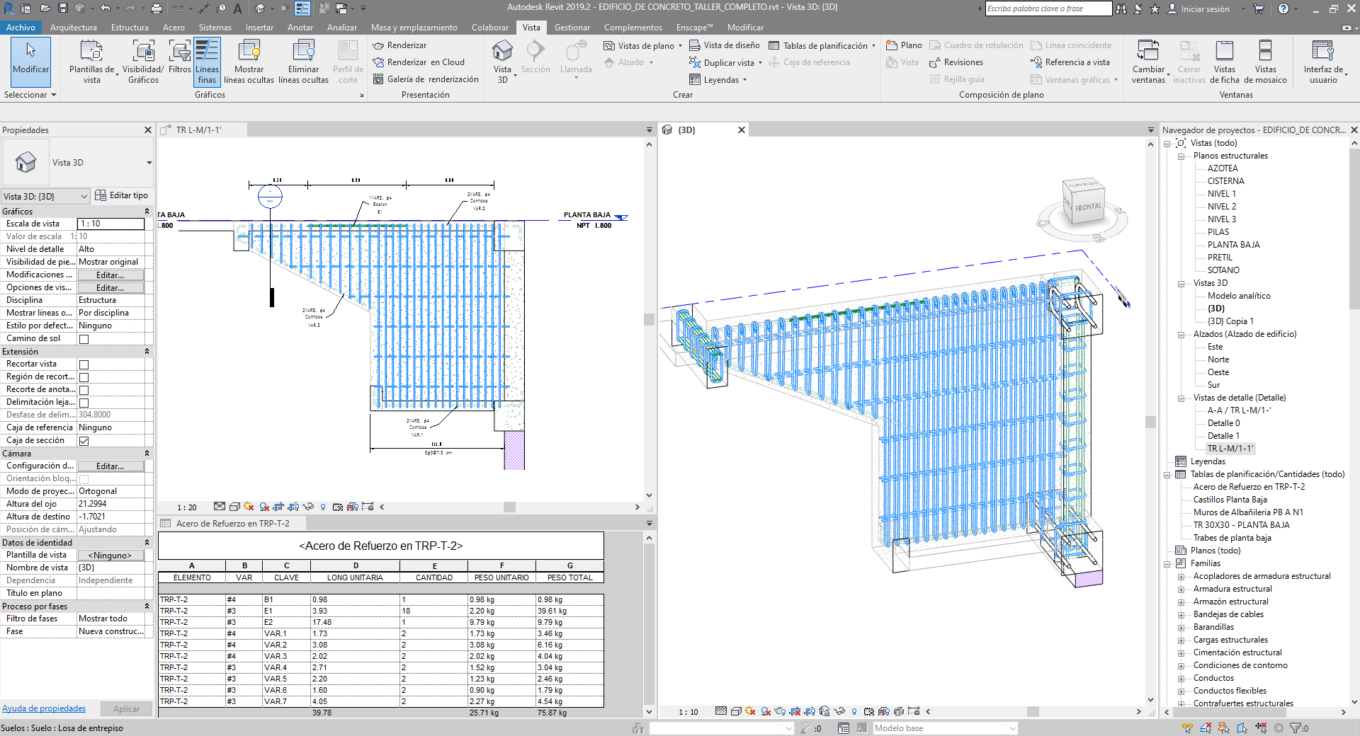This screenshot has width=1360, height=736.
Task: Click the Renderizar teapot icon
Action: pyautogui.click(x=378, y=45)
